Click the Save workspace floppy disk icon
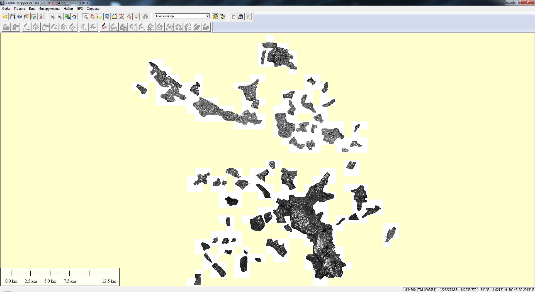This screenshot has width=535, height=292. tap(13, 17)
